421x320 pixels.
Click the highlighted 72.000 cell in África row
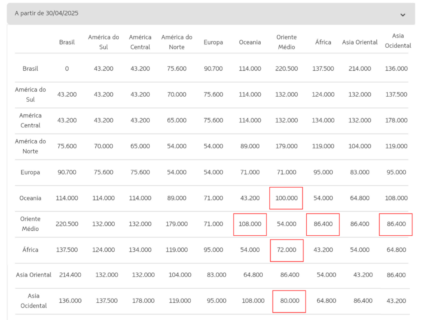pos(287,250)
